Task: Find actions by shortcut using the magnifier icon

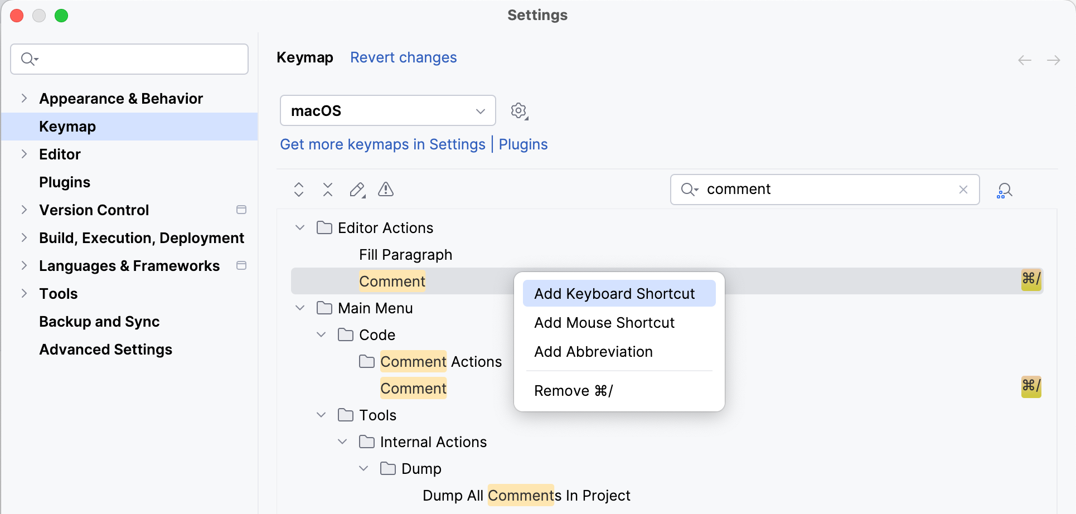Action: click(1004, 190)
